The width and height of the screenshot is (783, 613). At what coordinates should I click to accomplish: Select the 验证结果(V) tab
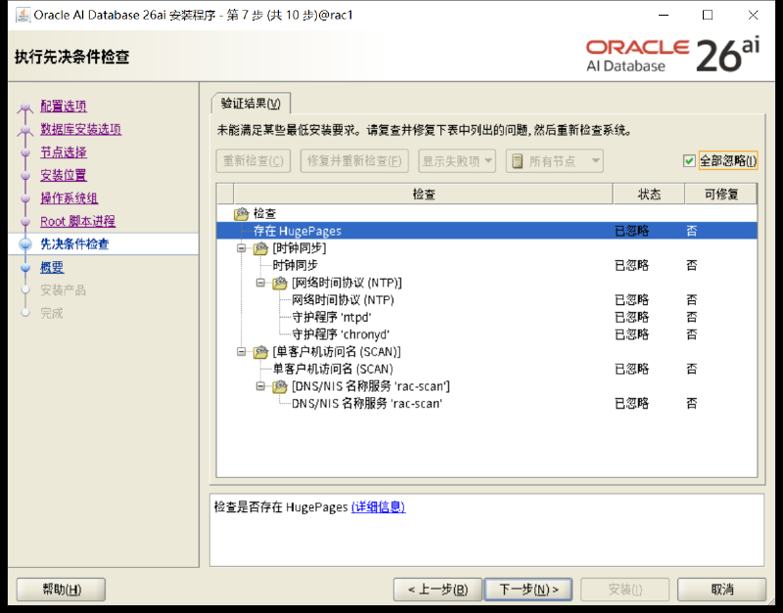tap(251, 104)
